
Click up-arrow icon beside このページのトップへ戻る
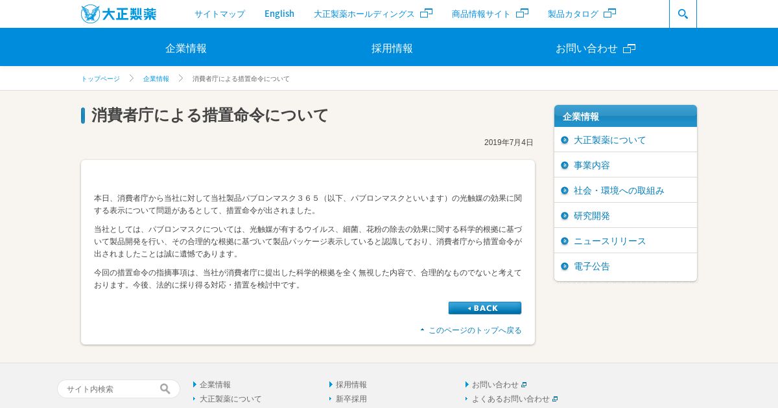[423, 330]
